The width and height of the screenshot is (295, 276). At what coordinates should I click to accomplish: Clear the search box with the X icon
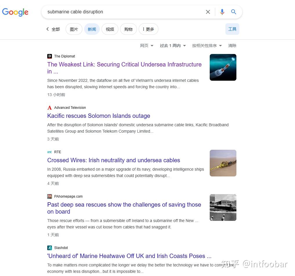click(x=208, y=12)
